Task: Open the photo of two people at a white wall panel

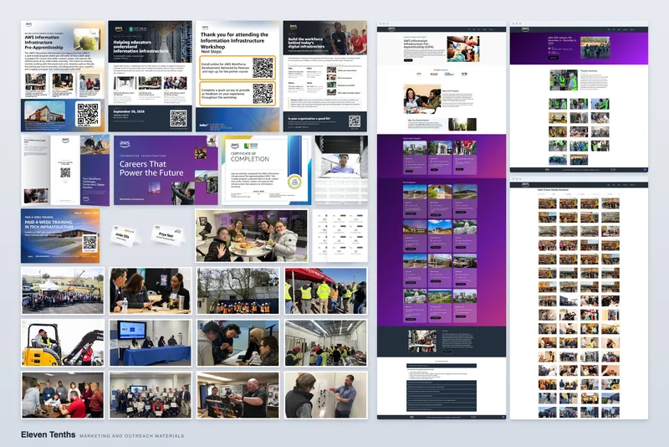Action: click(x=326, y=395)
